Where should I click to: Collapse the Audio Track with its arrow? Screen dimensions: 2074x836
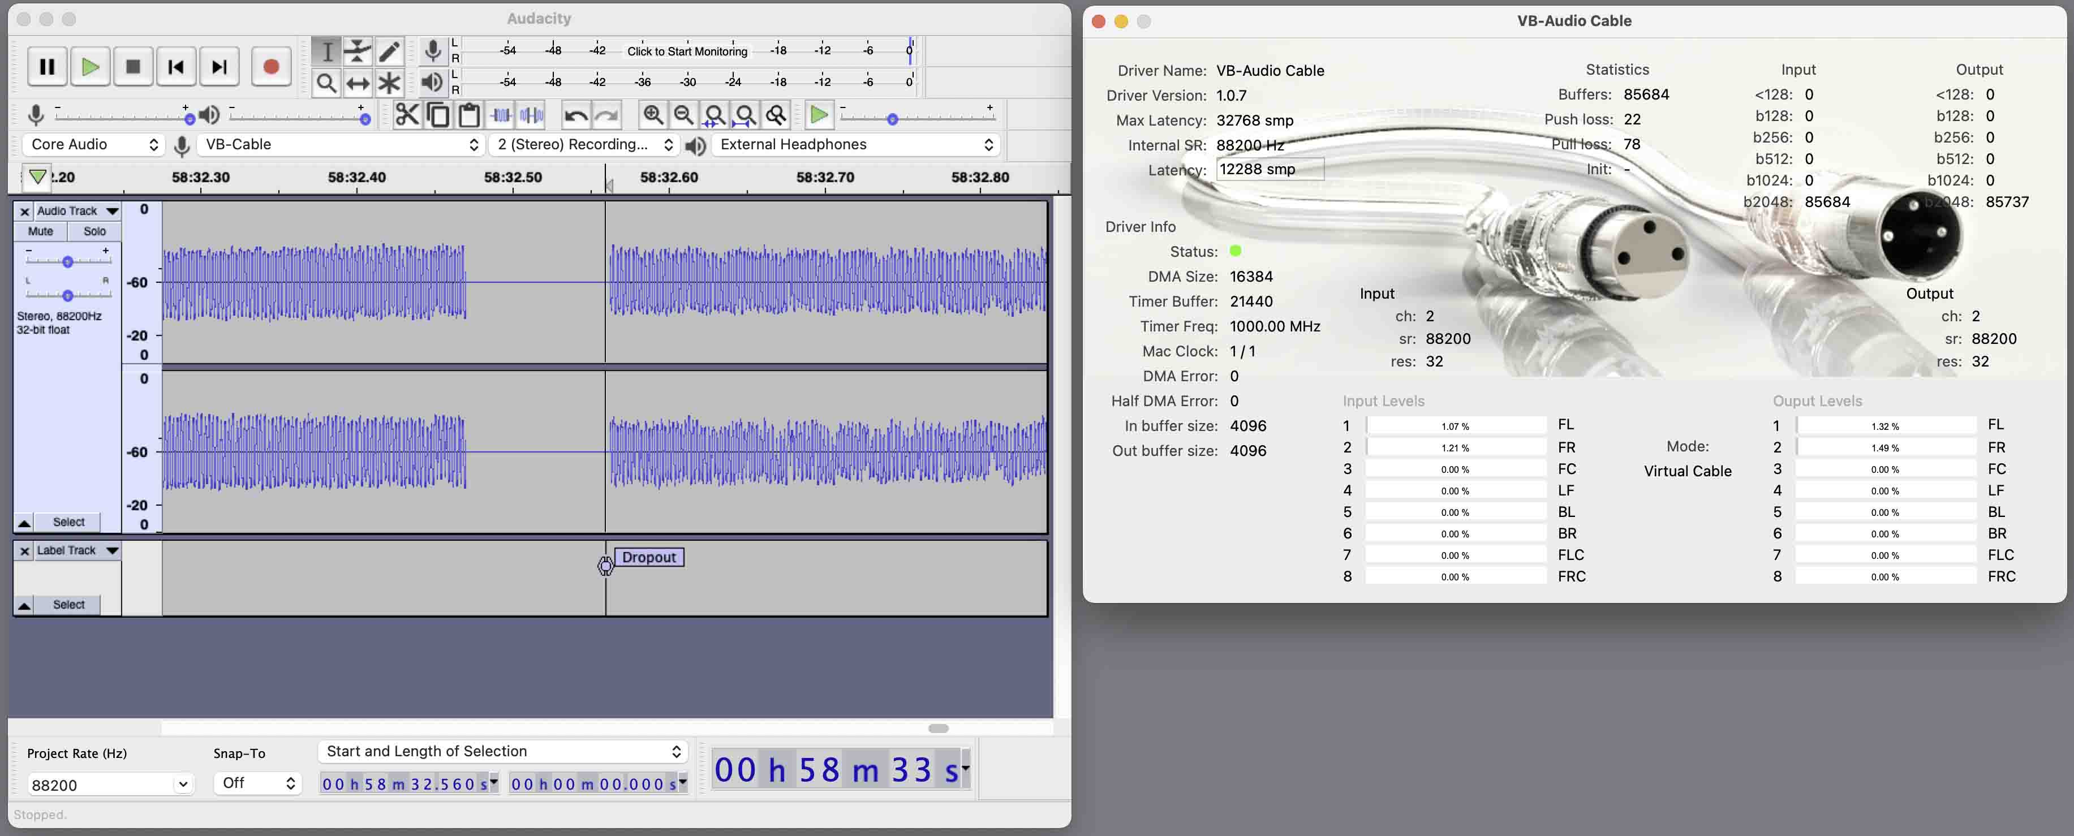[x=24, y=523]
